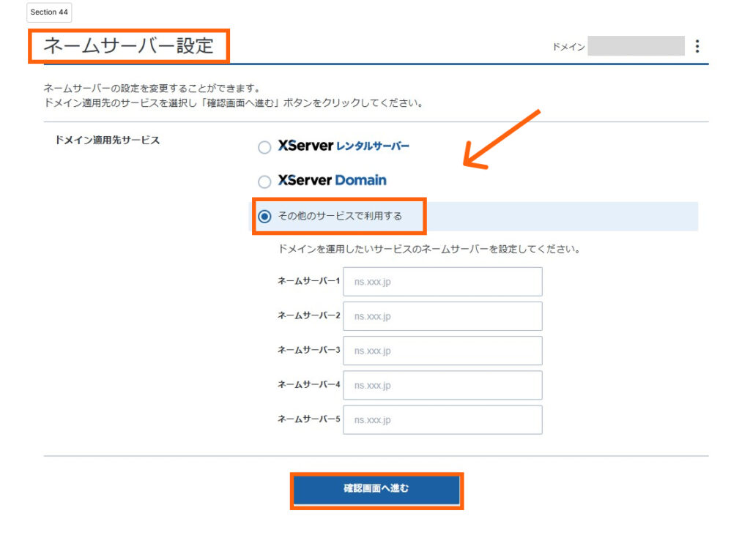Click the ネームサーバー1 field label
Viewport: 750px width, 546px height.
[x=308, y=281]
